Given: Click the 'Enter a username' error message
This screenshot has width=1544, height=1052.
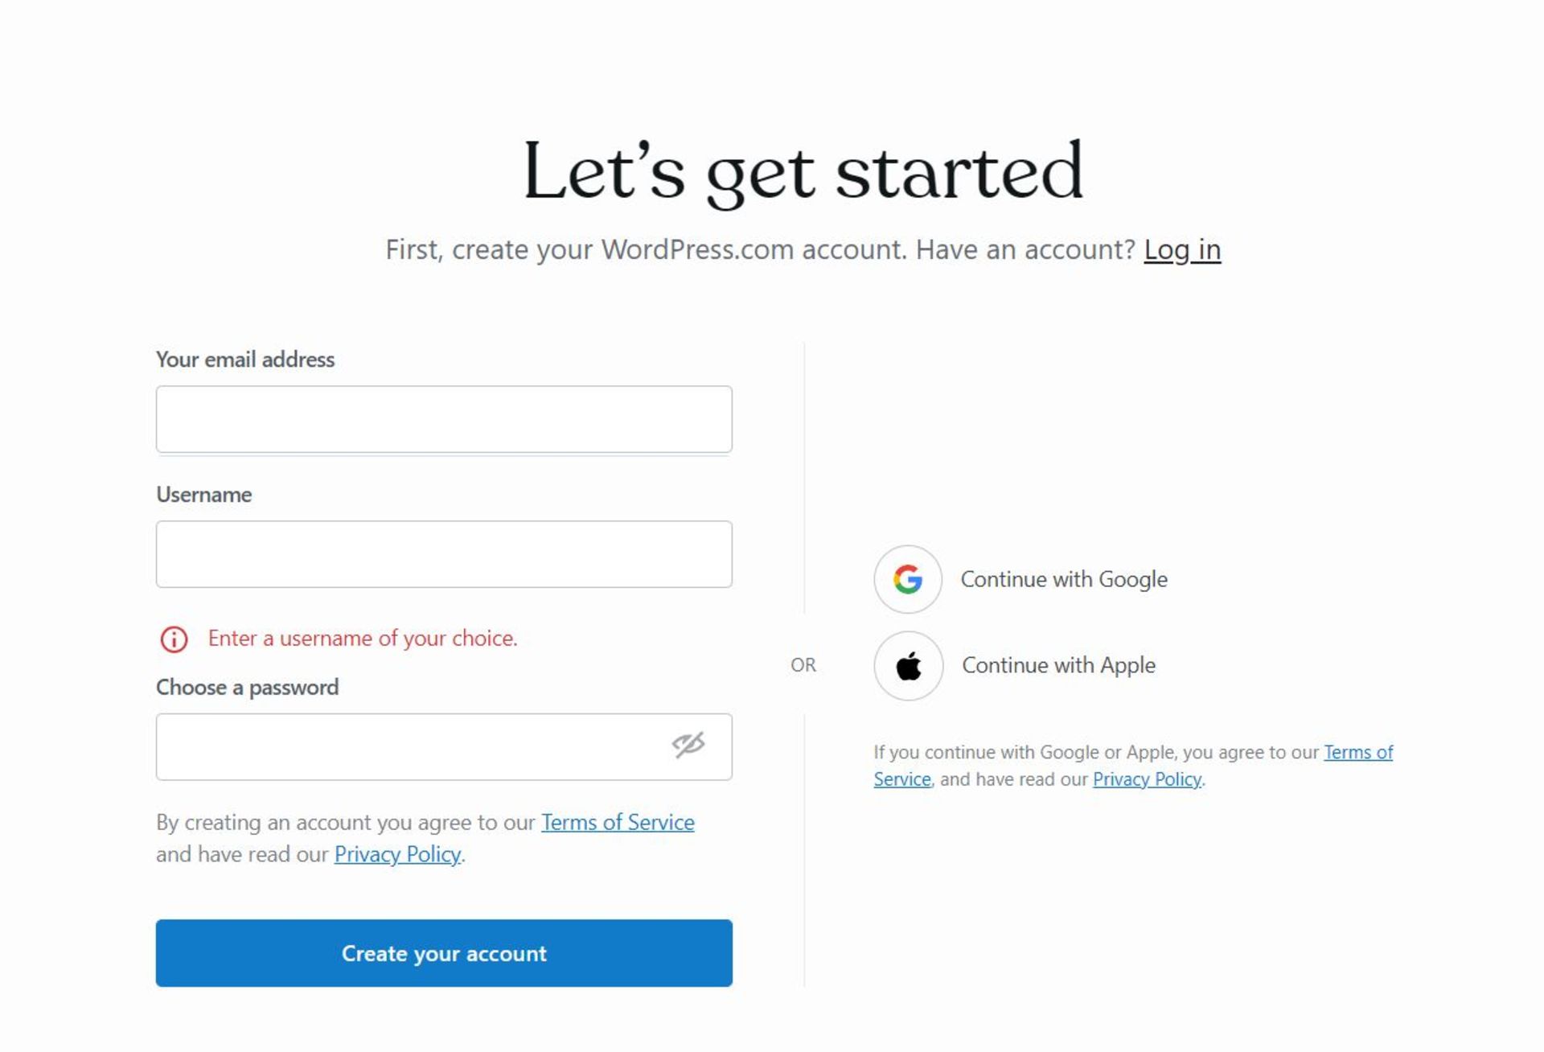Looking at the screenshot, I should [362, 639].
